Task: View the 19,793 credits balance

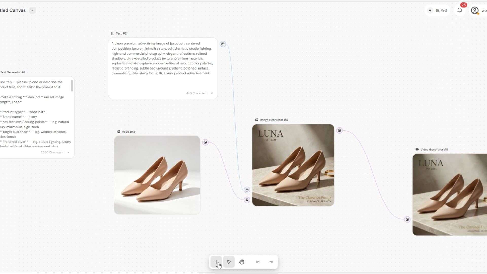Action: tap(438, 10)
